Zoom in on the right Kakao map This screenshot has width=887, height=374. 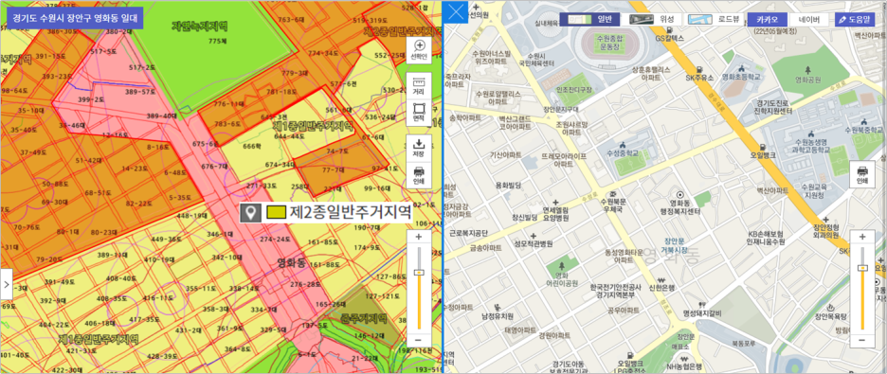862,237
